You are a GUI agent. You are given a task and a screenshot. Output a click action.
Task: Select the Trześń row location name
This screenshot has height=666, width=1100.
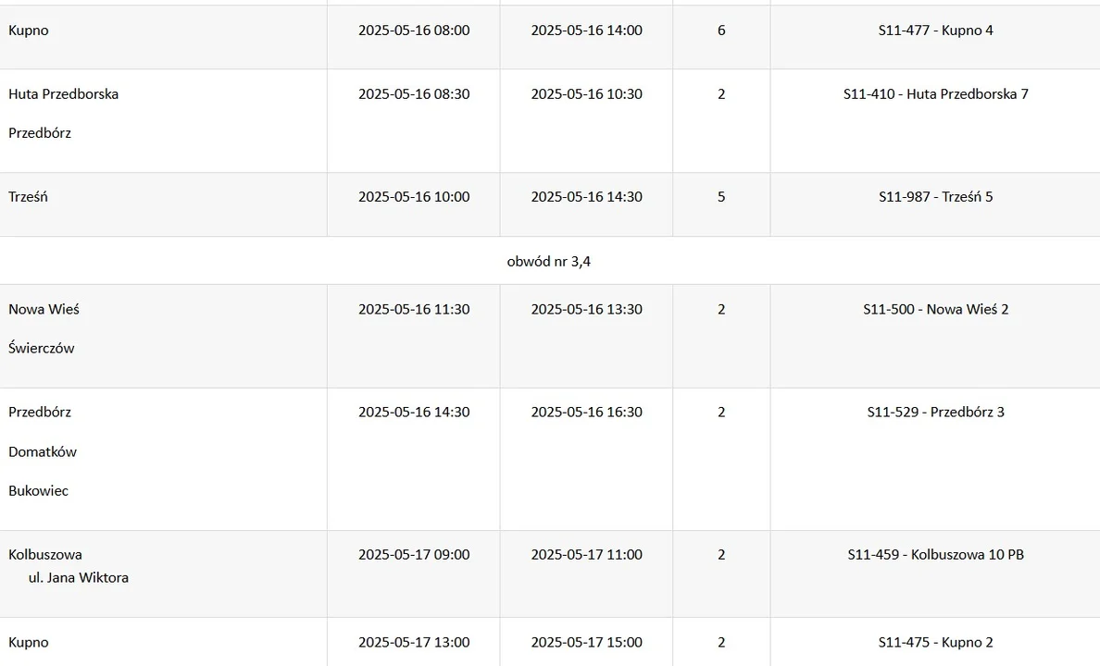(x=28, y=197)
